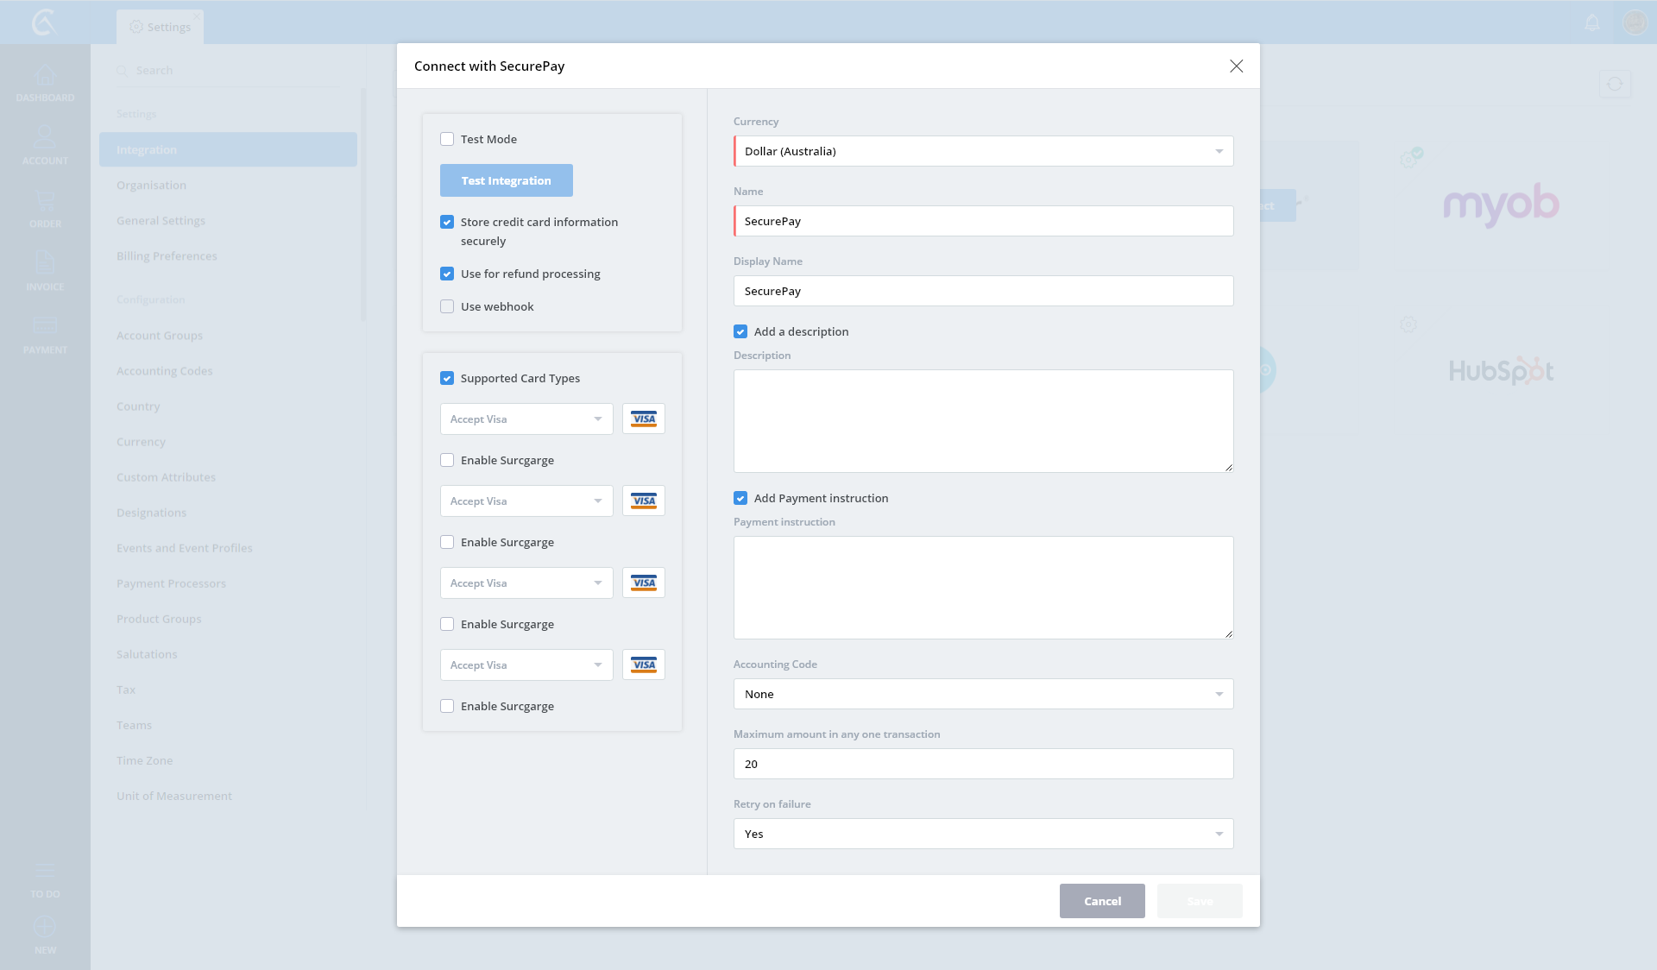This screenshot has height=970, width=1657.
Task: Toggle Use webhook checkbox
Action: click(x=447, y=306)
